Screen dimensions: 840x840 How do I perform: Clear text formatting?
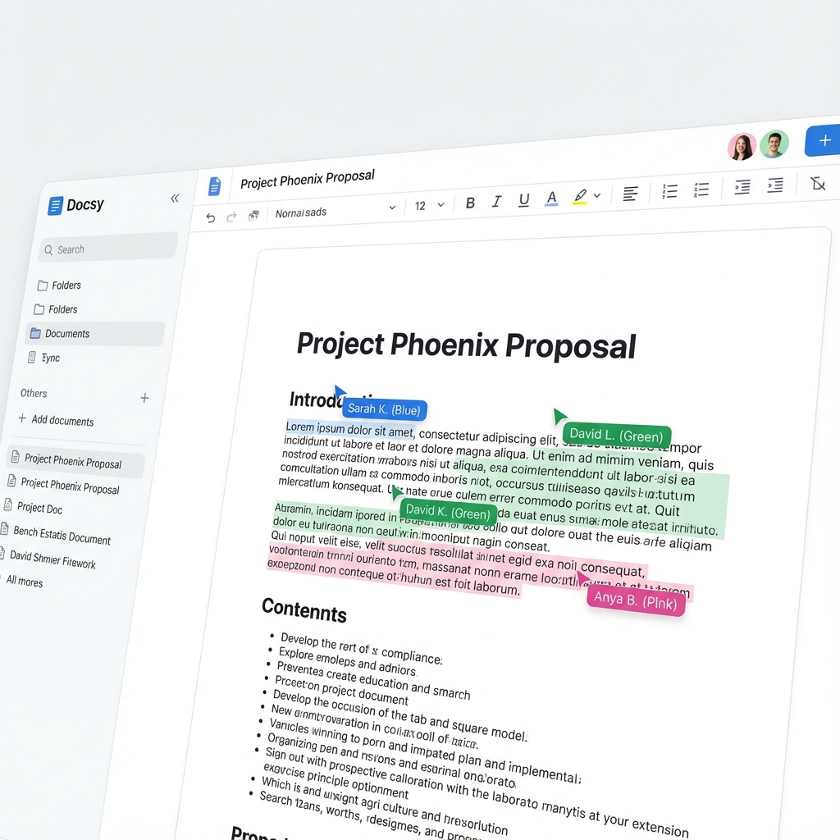click(817, 183)
